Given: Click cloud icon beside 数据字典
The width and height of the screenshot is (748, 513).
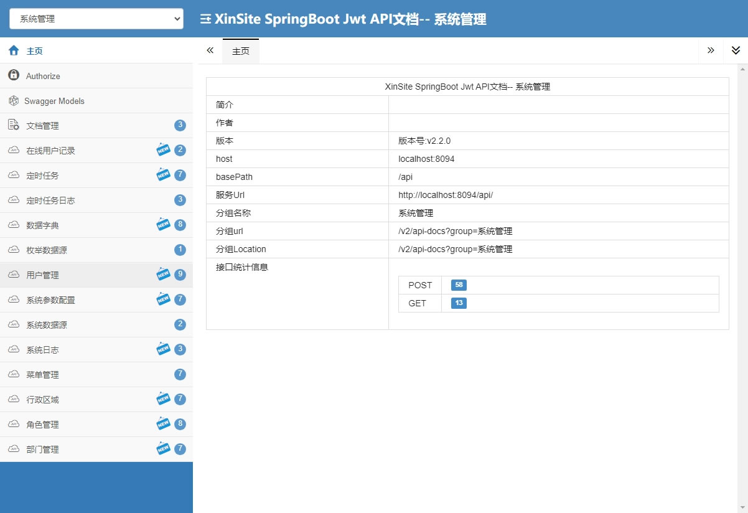Looking at the screenshot, I should [14, 225].
